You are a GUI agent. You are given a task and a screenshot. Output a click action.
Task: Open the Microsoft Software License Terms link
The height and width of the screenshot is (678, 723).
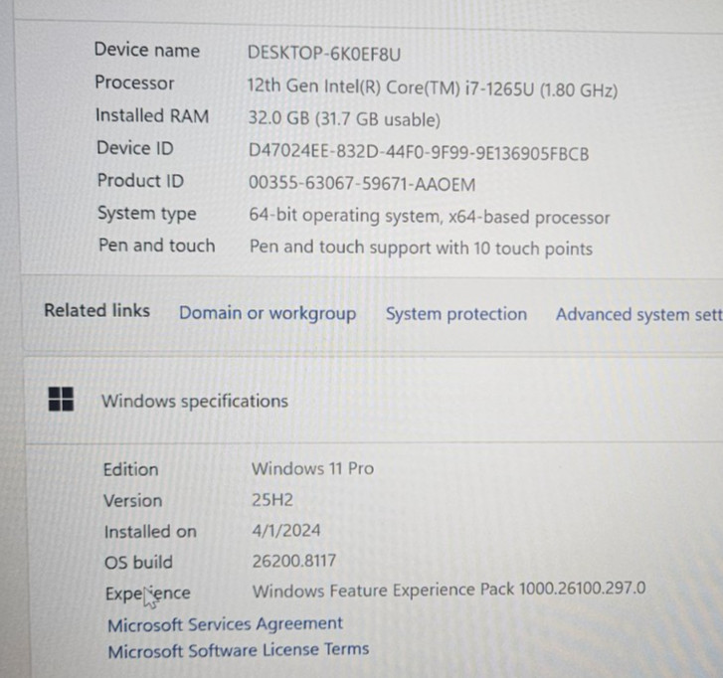(x=239, y=650)
